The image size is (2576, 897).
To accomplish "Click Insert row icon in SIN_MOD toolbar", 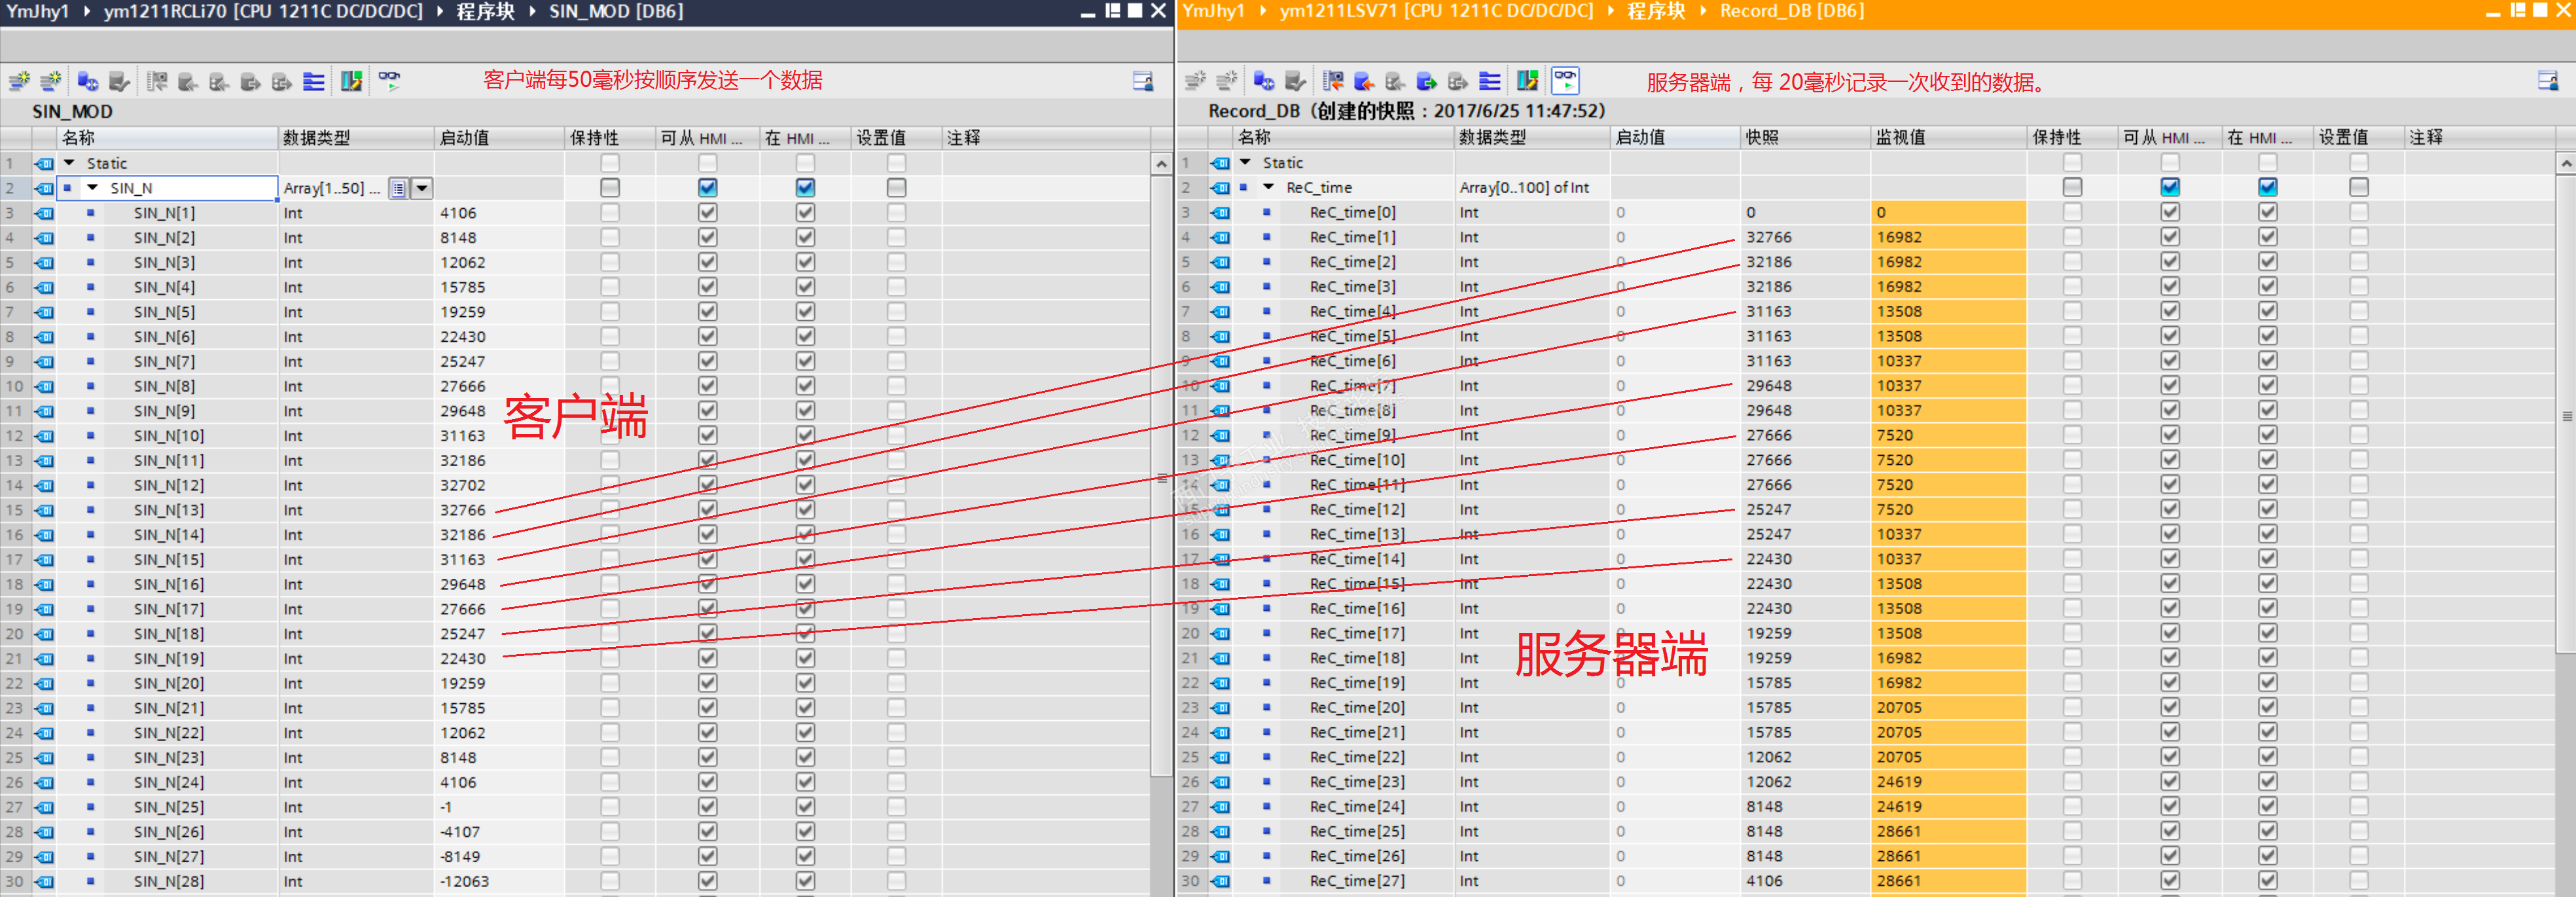I will click(18, 81).
